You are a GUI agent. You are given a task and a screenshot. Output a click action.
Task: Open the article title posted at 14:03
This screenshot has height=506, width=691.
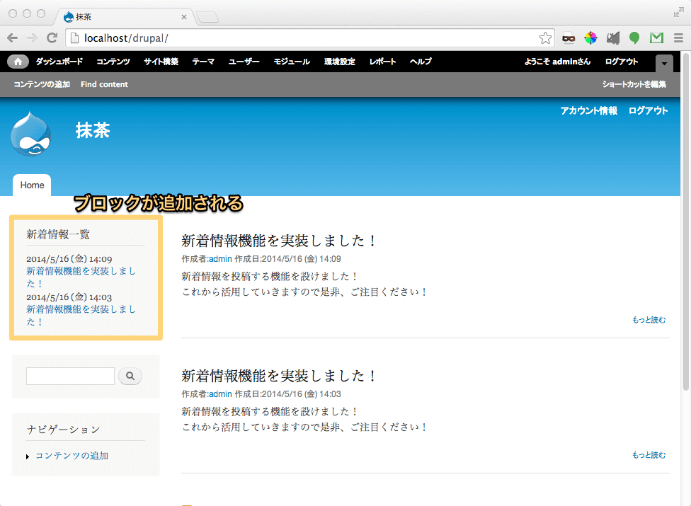pyautogui.click(x=278, y=376)
